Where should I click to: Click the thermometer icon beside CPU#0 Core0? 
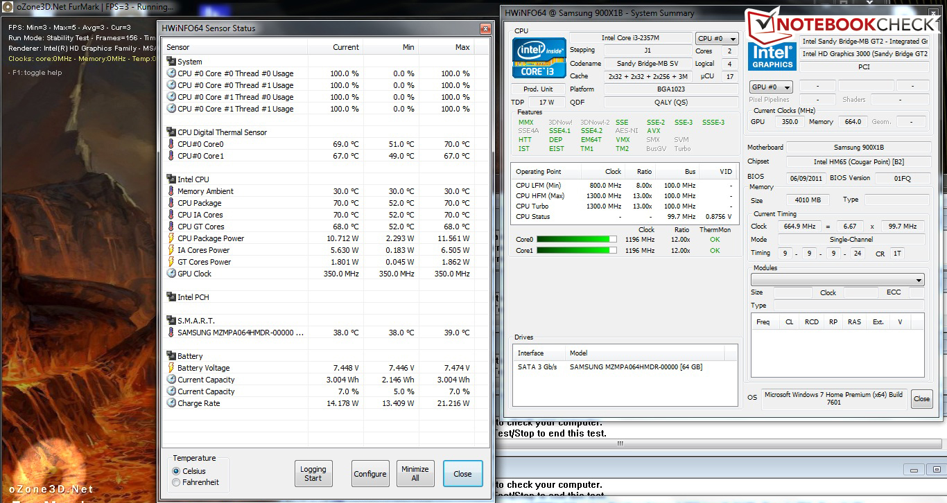[x=171, y=144]
